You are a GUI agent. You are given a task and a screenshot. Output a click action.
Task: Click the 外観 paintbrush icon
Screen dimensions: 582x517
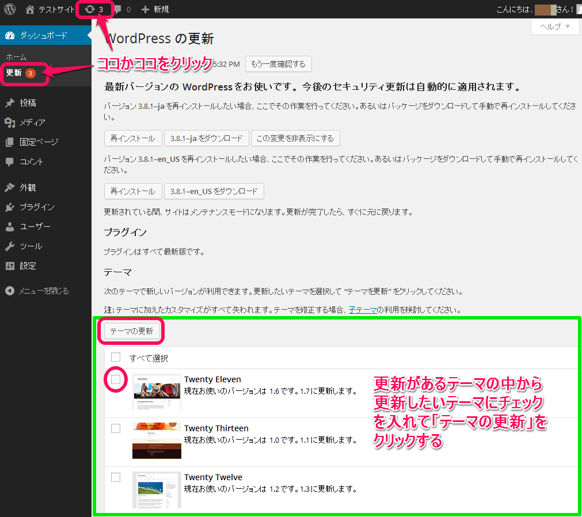click(10, 188)
